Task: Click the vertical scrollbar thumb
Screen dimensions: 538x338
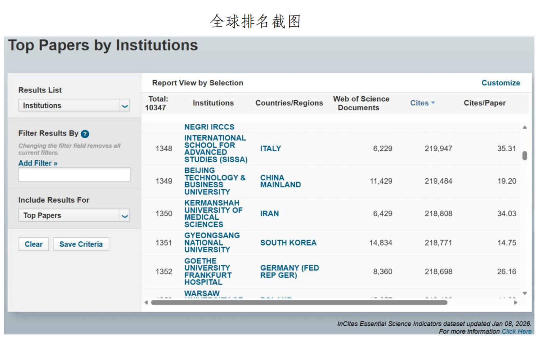Action: pyautogui.click(x=525, y=156)
